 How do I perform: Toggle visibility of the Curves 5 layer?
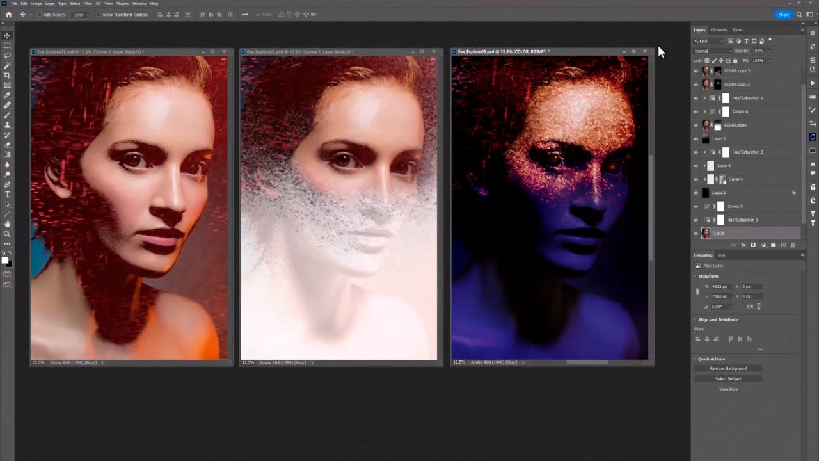[696, 206]
